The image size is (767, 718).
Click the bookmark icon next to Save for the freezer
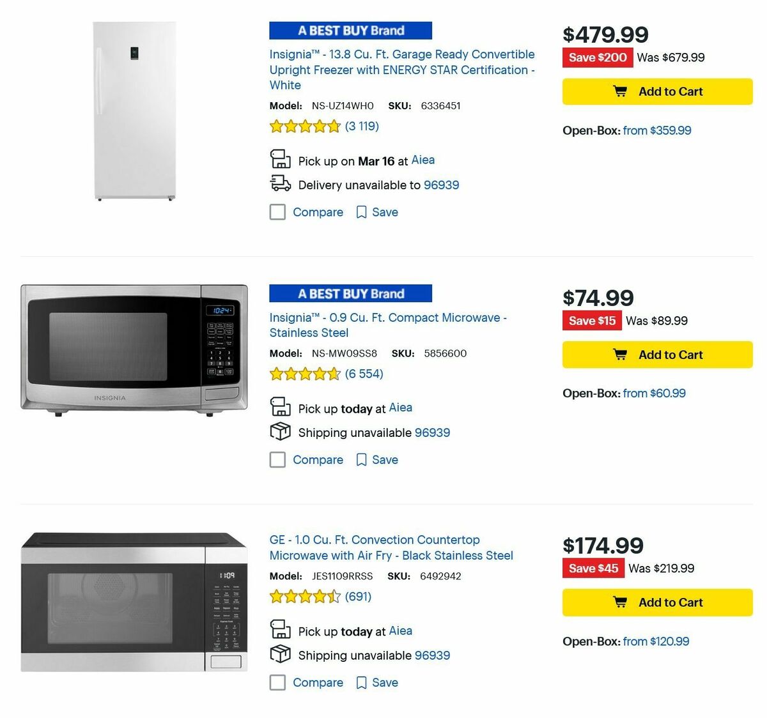pos(361,211)
